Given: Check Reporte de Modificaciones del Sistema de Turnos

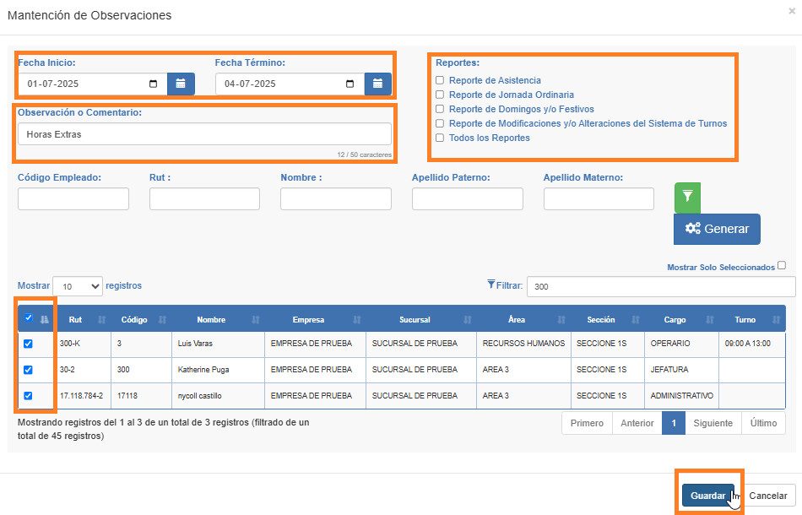Looking at the screenshot, I should click(x=439, y=123).
